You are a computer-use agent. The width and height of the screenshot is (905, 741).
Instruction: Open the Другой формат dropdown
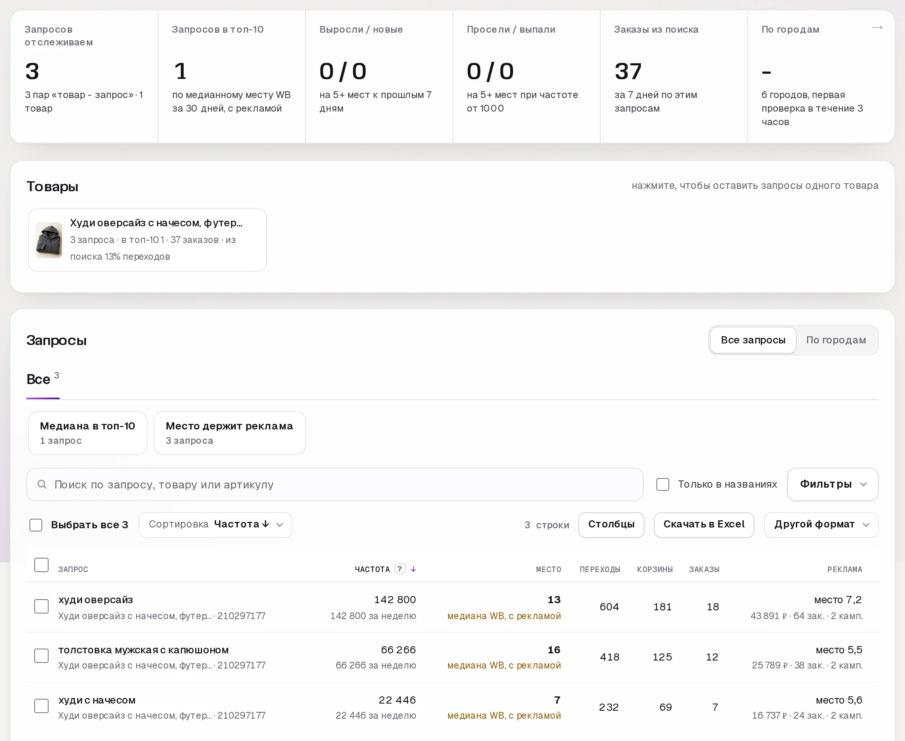(821, 525)
